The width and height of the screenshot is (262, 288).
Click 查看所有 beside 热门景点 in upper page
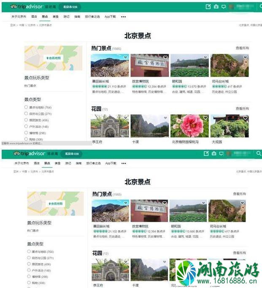(242, 48)
